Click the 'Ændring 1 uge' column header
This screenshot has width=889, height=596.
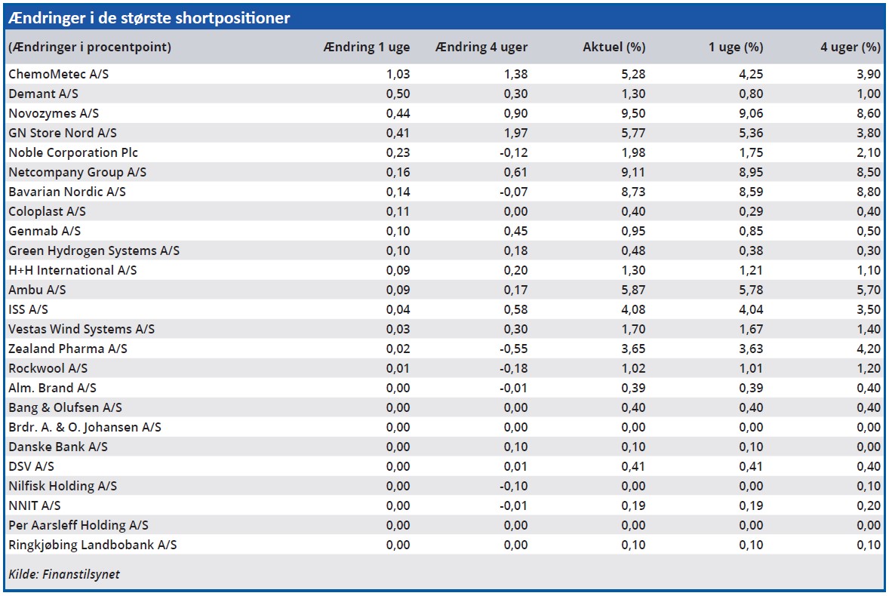click(x=366, y=47)
